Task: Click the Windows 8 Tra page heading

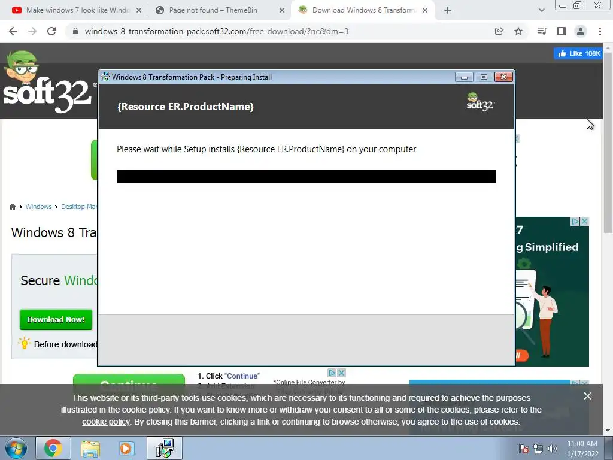Action: pos(54,232)
